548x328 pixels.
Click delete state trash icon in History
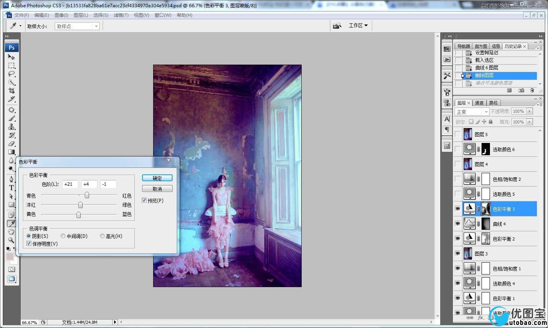point(532,91)
